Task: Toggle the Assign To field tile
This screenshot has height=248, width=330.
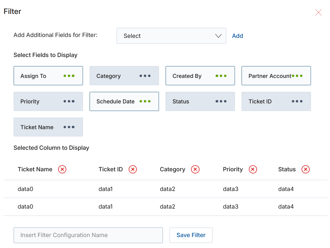Action: (48, 76)
